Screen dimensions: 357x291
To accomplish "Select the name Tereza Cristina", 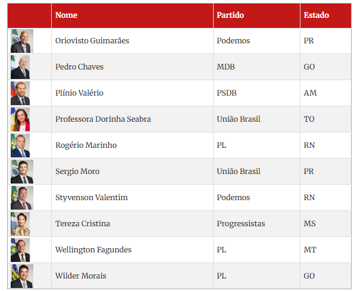I will [x=83, y=224].
